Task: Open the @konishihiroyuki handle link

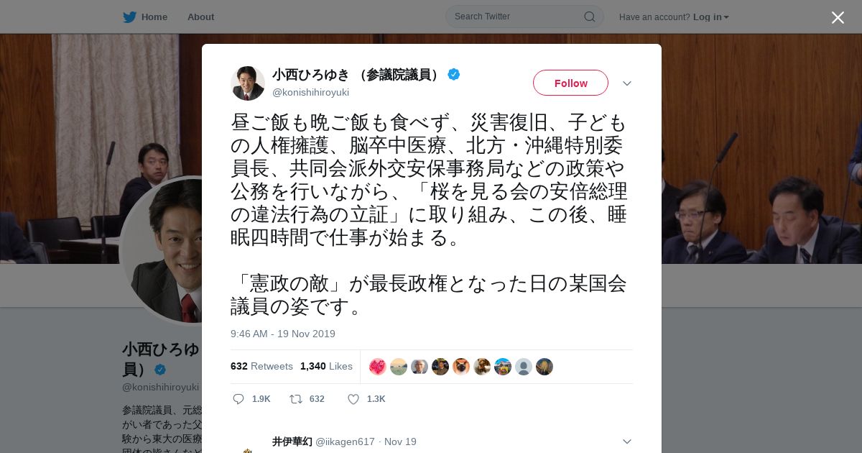Action: click(x=310, y=92)
